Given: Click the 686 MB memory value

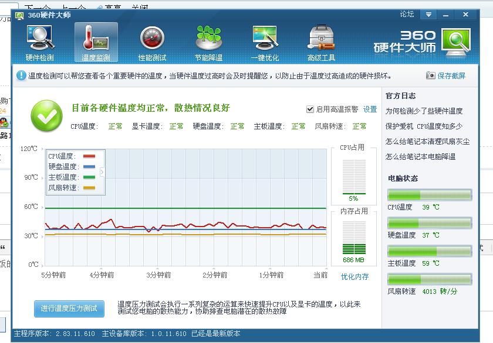Looking at the screenshot, I should point(353,260).
